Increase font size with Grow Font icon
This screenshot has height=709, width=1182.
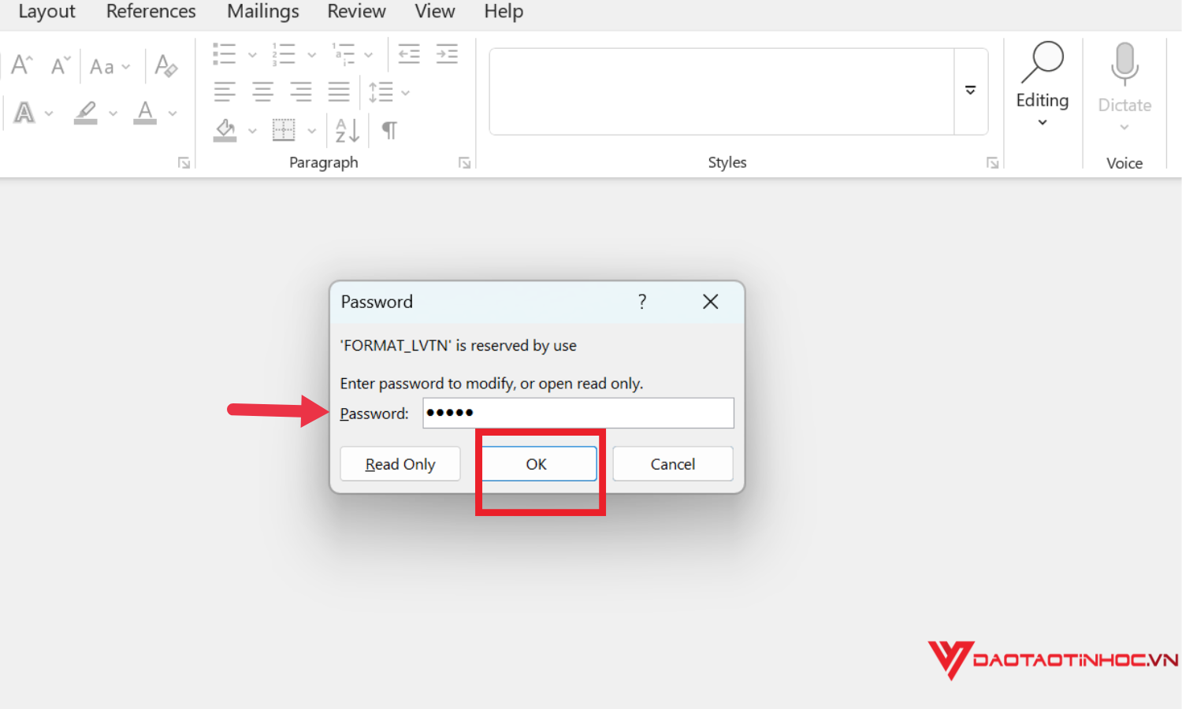pos(21,65)
